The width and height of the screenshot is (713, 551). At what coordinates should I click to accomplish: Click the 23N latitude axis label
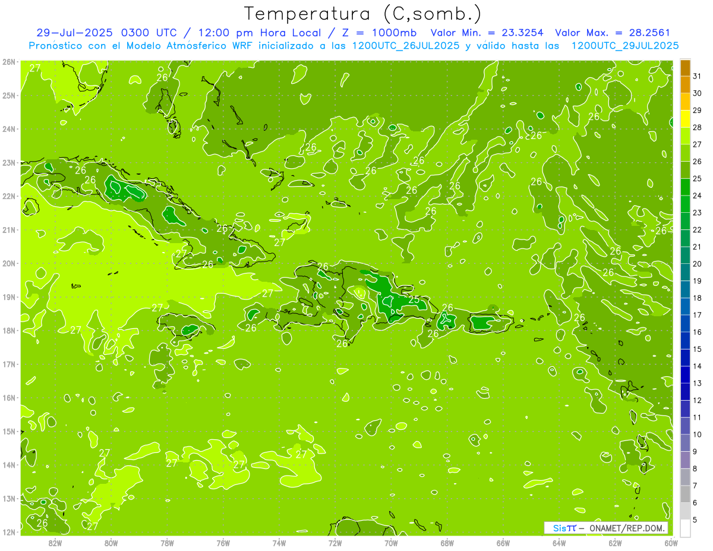pyautogui.click(x=8, y=162)
